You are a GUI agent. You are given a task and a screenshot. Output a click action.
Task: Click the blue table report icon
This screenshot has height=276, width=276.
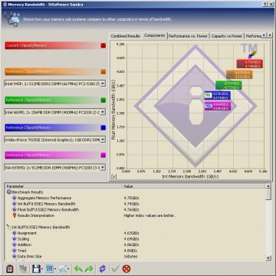pos(49,268)
